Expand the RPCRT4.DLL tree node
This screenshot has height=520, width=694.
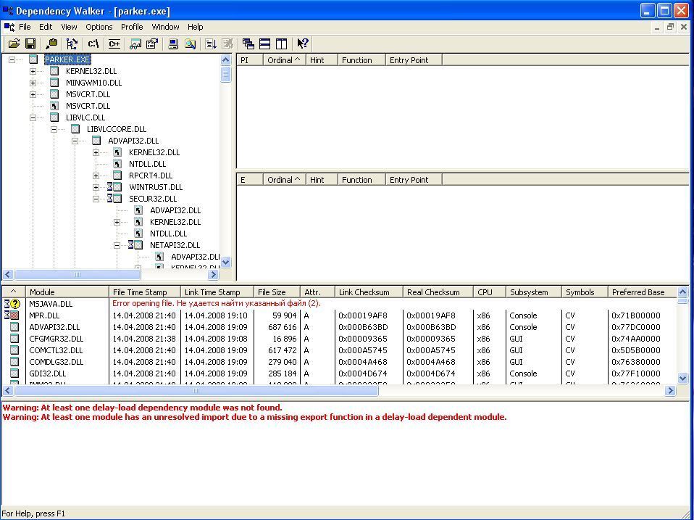click(x=96, y=176)
